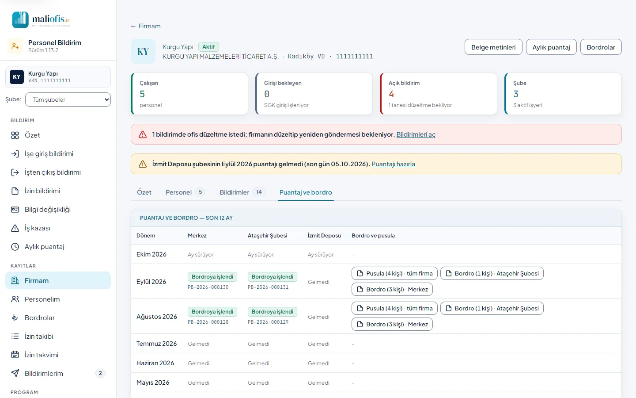
Task: Click the Bordrolar header button
Action: 601,47
